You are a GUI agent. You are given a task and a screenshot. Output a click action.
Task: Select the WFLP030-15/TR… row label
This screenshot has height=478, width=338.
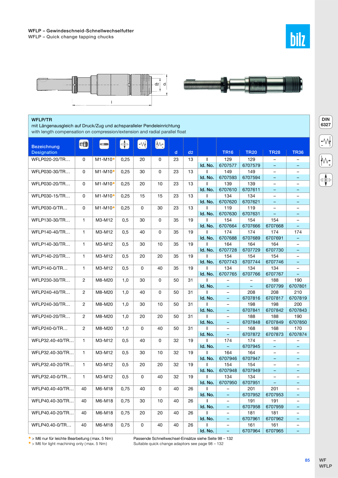coord(51,196)
